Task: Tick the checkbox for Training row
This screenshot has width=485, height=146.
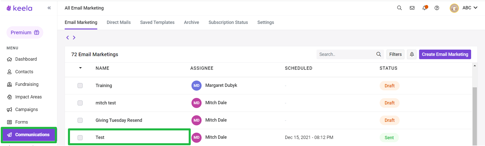Action: click(80, 86)
